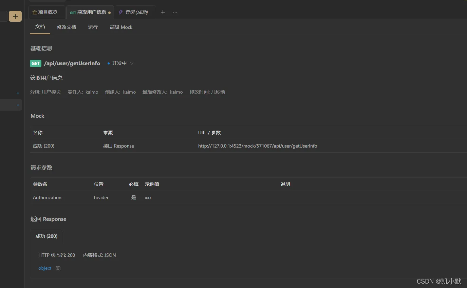Image resolution: width=467 pixels, height=288 pixels.
Task: Click the unsaved-changes dot on 获取用户信息 tab
Action: [109, 13]
